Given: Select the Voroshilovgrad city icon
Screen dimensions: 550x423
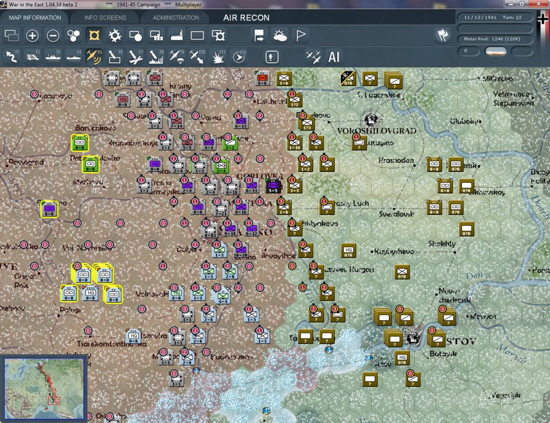Looking at the screenshot, I should (371, 120).
